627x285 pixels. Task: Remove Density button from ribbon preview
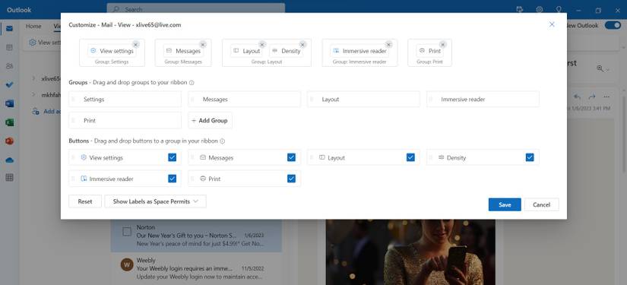coord(302,45)
